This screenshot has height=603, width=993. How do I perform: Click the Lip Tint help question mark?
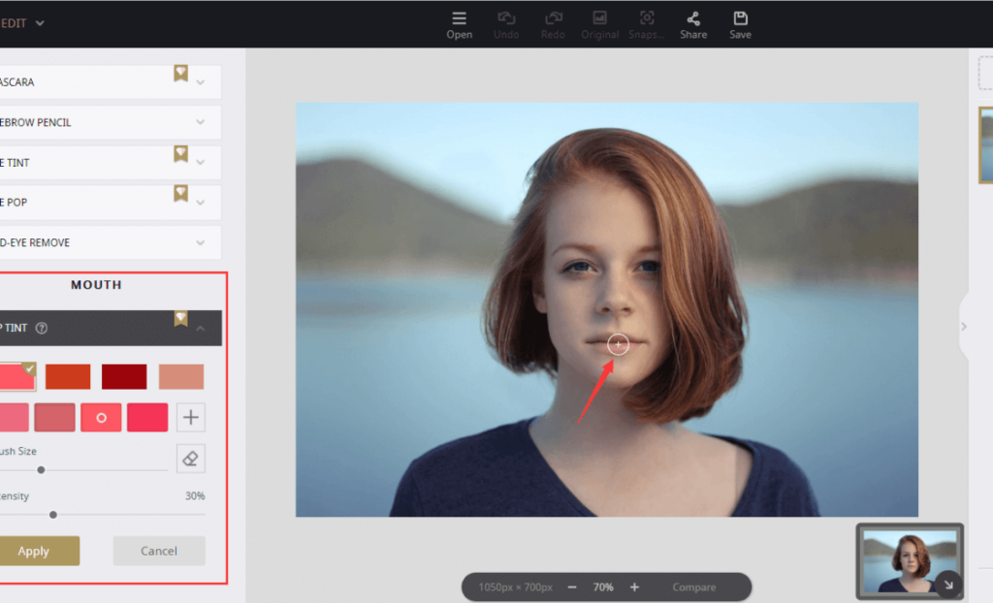coord(42,329)
